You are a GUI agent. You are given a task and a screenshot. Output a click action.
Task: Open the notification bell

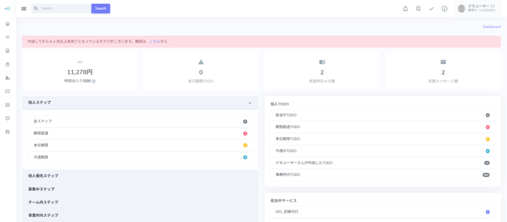click(406, 8)
